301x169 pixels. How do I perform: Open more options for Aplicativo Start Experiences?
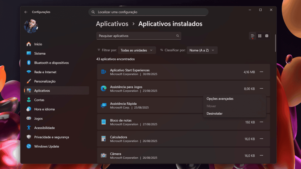[x=261, y=72]
